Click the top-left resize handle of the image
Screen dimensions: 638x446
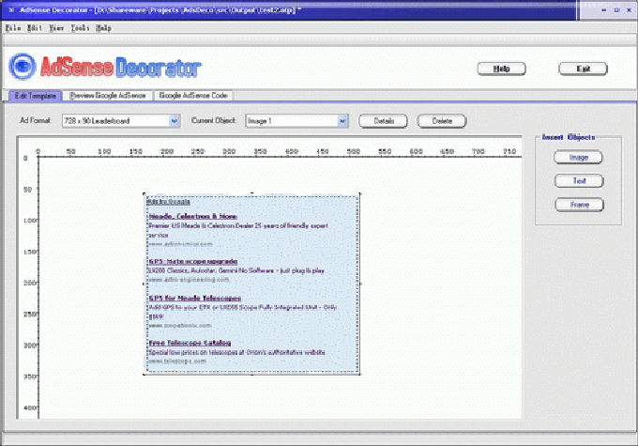(144, 193)
